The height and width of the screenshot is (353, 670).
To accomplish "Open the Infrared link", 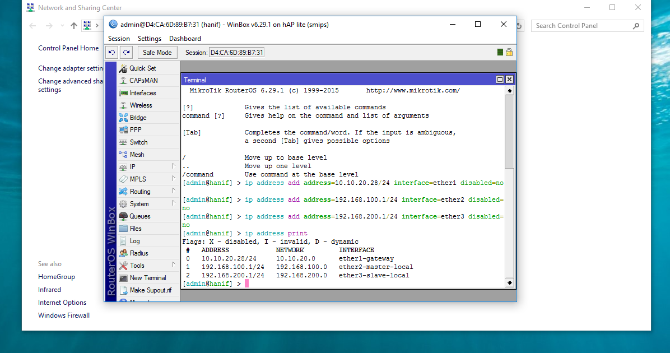I will [49, 290].
